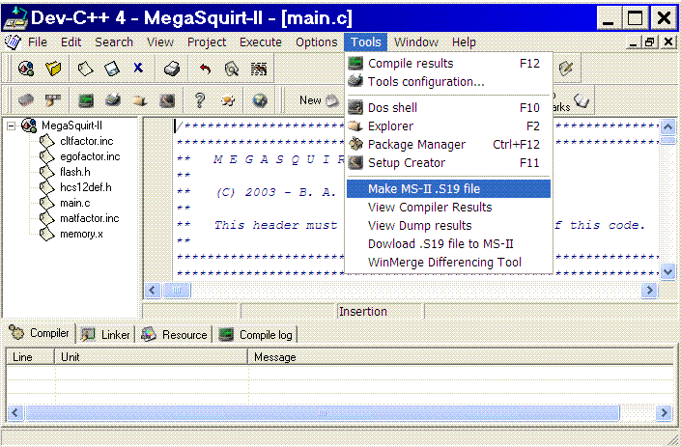Switch to the Linker tab
The width and height of the screenshot is (681, 447).
click(x=105, y=335)
